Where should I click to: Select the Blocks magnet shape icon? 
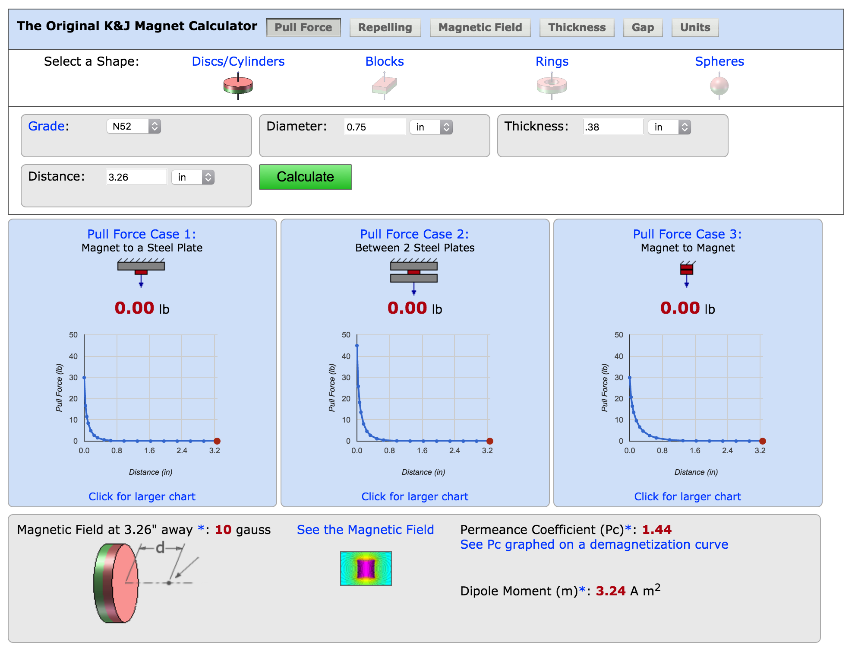pos(384,86)
